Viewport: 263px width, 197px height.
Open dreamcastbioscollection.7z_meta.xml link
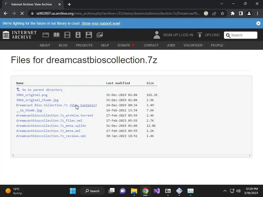pos(48,131)
